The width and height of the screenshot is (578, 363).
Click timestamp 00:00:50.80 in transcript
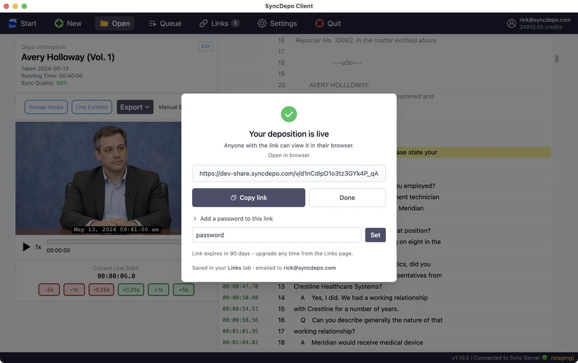(x=240, y=297)
